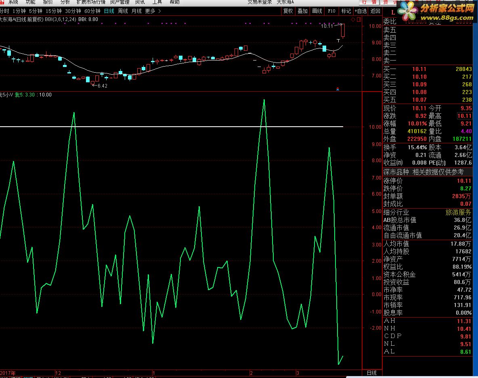Switch to the 5分钟 period
Screen dimensions: 478x378
coord(36,11)
